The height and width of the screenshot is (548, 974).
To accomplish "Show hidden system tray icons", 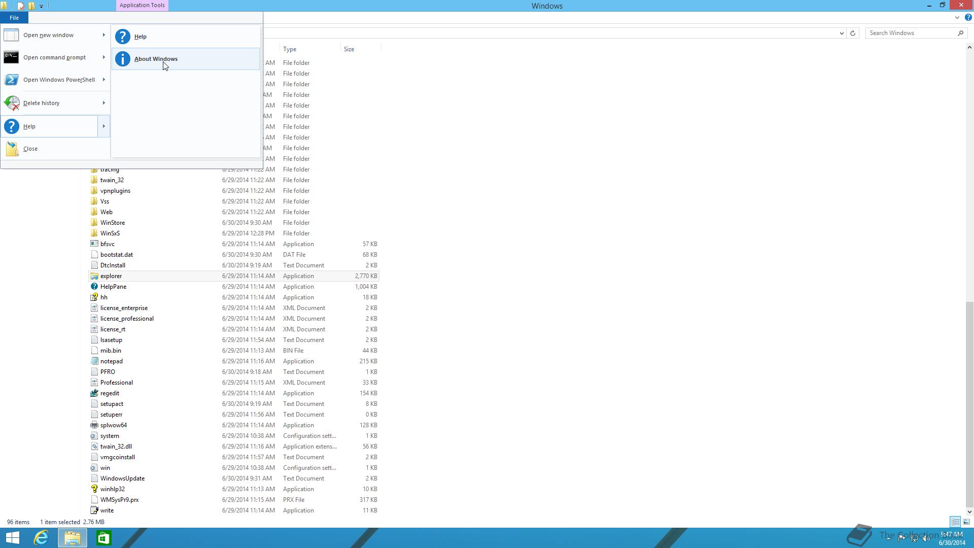I will pos(889,538).
